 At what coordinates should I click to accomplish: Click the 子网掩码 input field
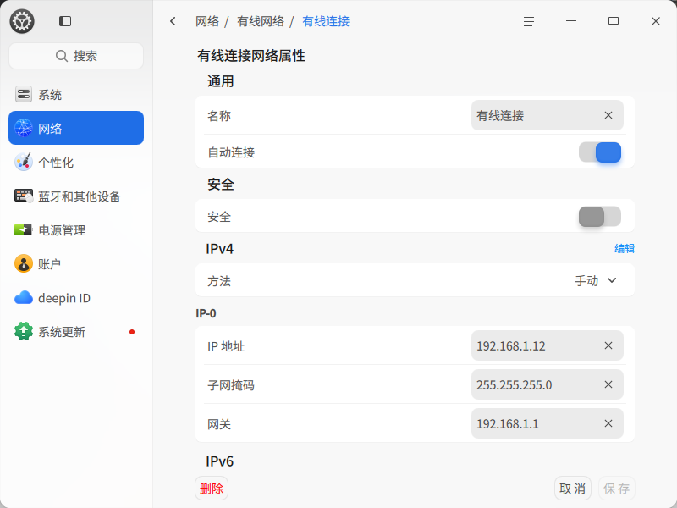pyautogui.click(x=547, y=384)
